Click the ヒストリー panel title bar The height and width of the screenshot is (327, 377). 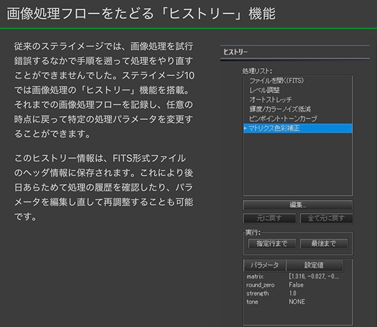click(295, 52)
